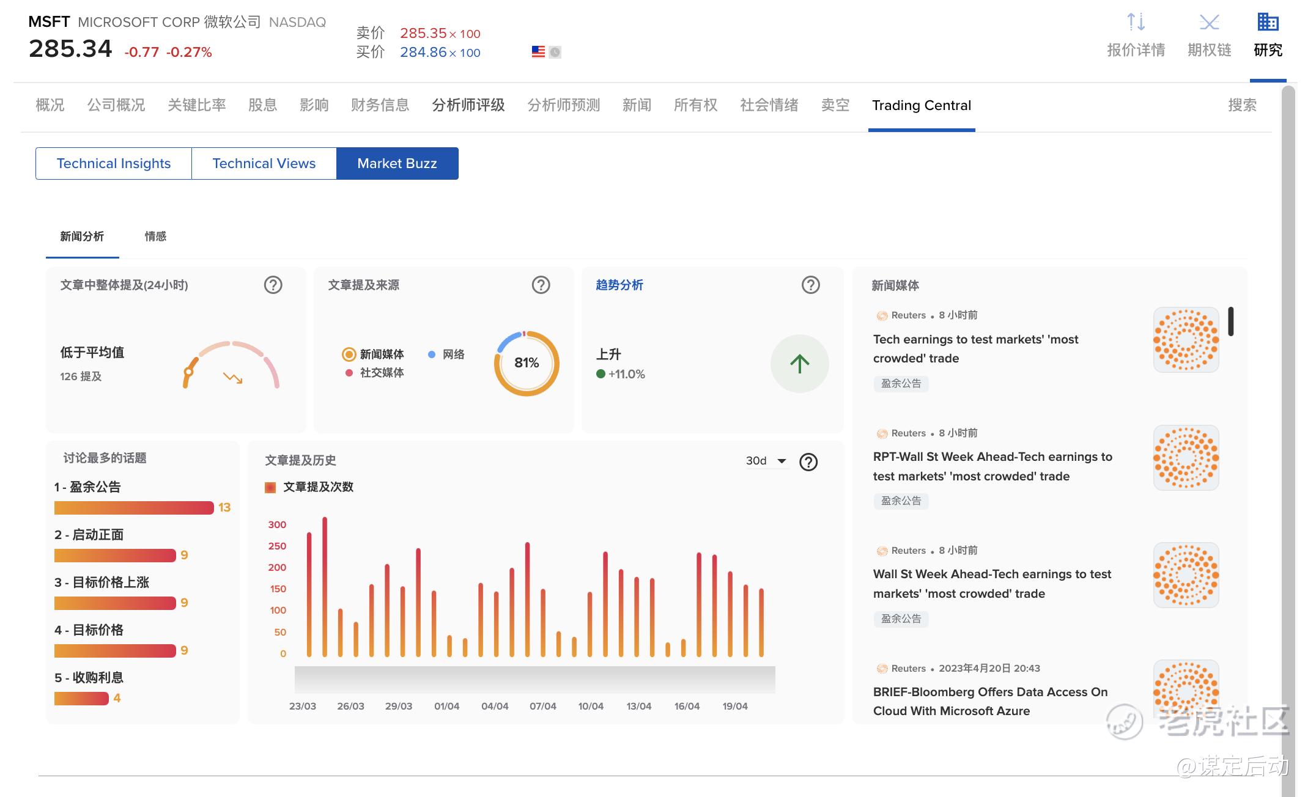Screen dimensions: 1316x797
Task: Switch to the 社会情绪 tab
Action: pos(769,105)
